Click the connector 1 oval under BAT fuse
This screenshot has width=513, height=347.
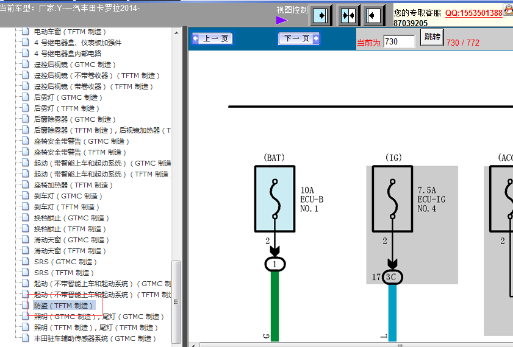[x=275, y=264]
